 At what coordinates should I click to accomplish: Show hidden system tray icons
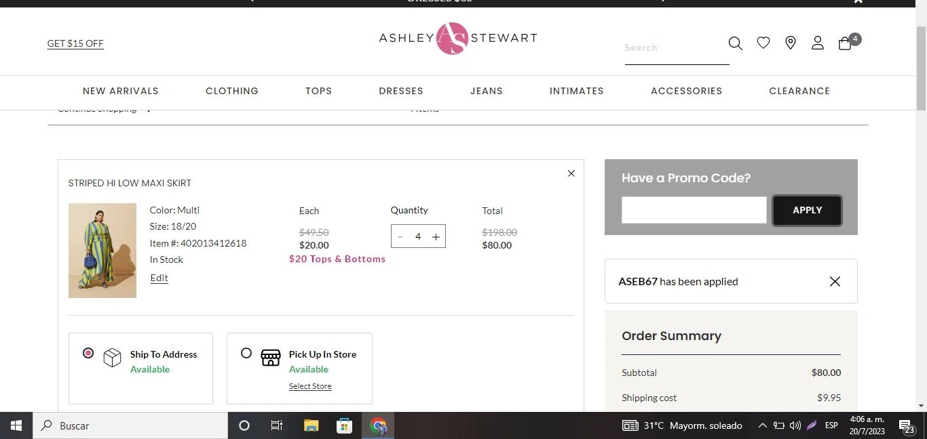pos(762,425)
